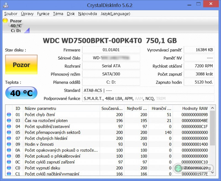Open the Disk menu

pos(71,14)
